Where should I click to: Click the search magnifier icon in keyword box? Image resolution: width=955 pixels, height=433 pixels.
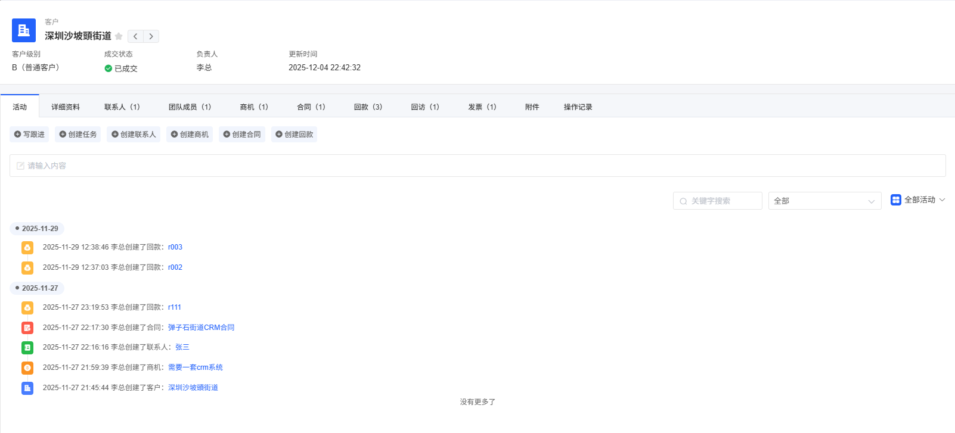[x=683, y=201]
